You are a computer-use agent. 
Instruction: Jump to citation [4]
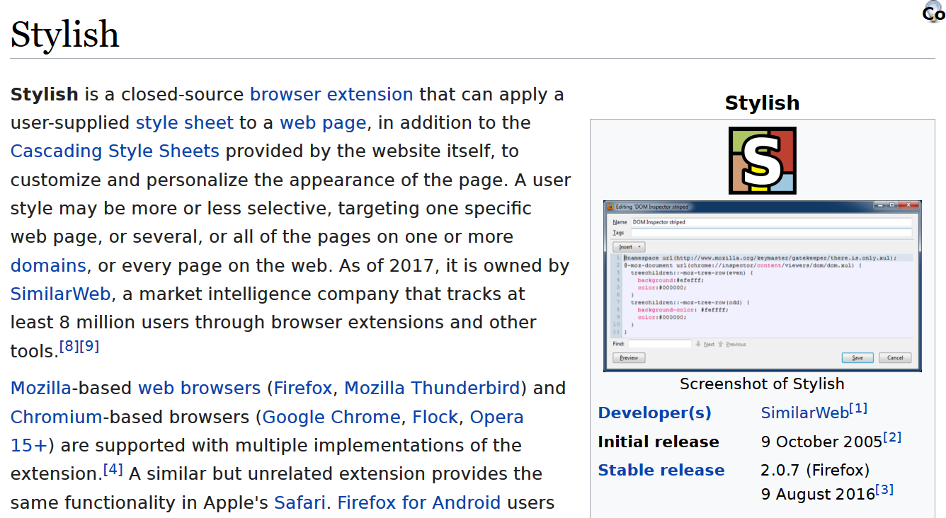coord(113,469)
